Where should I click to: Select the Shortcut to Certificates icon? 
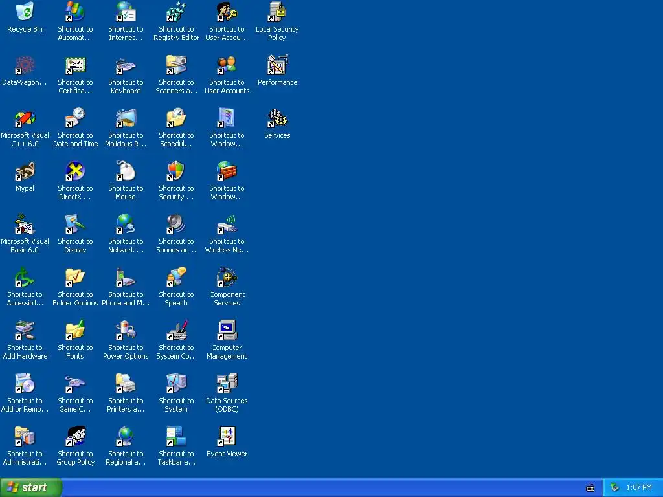click(x=75, y=65)
